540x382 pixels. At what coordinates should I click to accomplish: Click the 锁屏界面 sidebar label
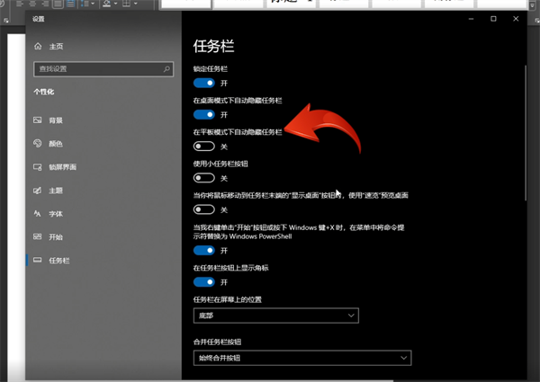[62, 166]
